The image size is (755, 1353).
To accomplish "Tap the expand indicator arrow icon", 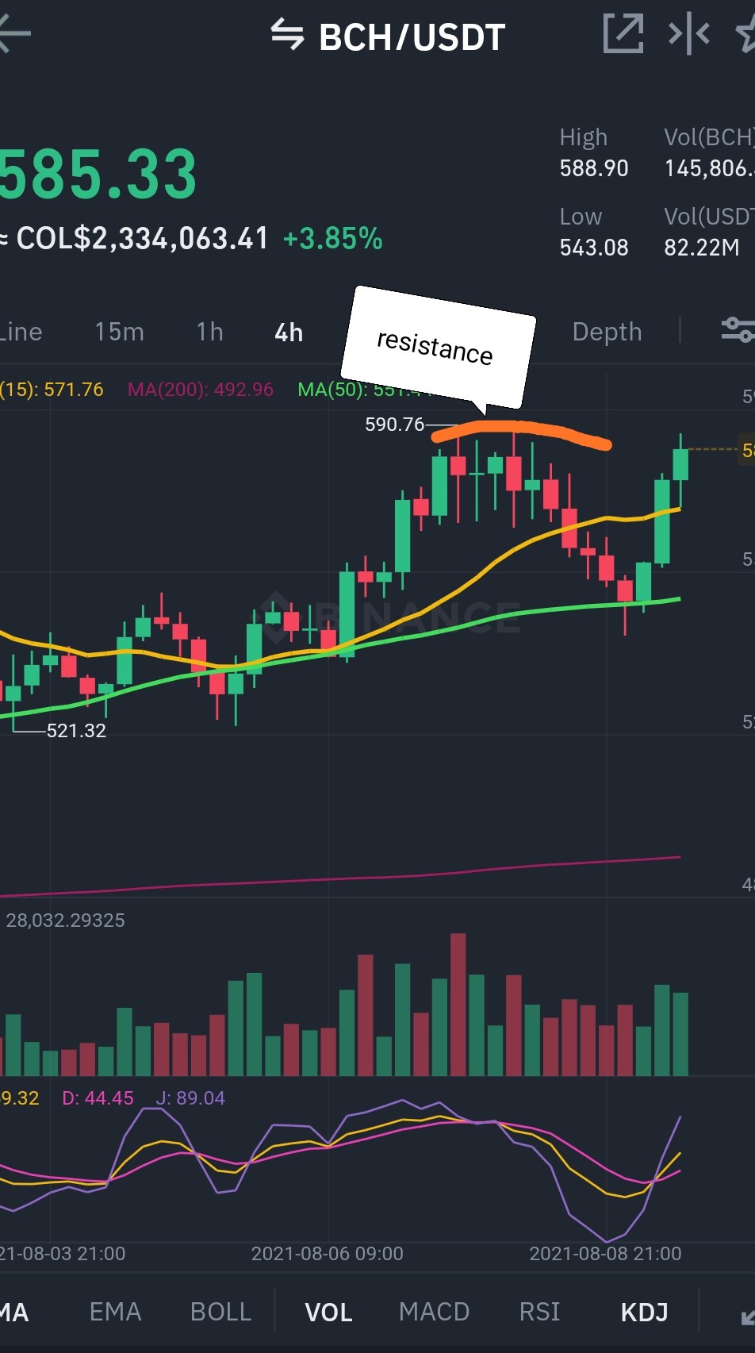I will (746, 1316).
